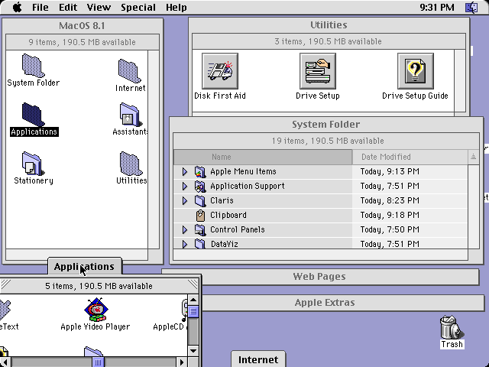
Task: Select the Clipboard row name
Action: pos(228,216)
